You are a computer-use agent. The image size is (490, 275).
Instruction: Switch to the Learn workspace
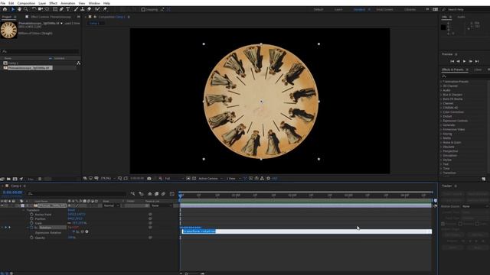pos(338,10)
